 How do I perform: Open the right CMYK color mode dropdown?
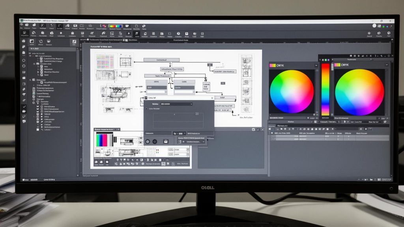point(387,65)
